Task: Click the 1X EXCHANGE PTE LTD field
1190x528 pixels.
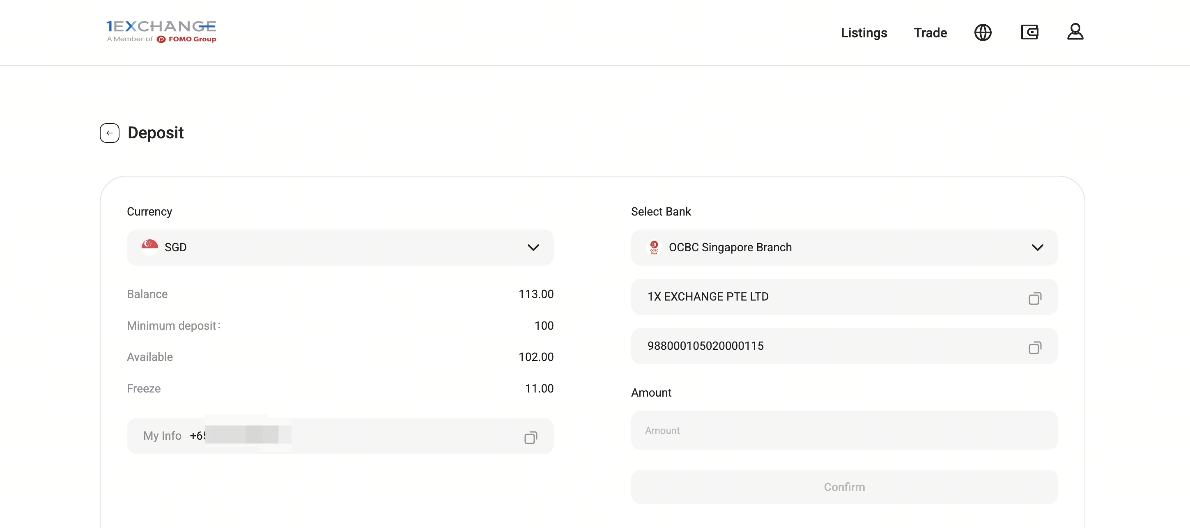Action: pyautogui.click(x=822, y=297)
